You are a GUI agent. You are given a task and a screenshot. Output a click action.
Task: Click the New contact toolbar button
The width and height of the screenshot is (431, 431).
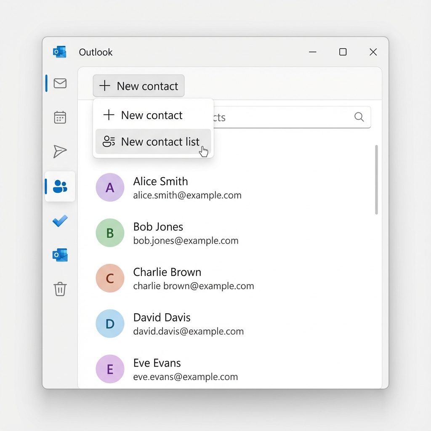138,86
